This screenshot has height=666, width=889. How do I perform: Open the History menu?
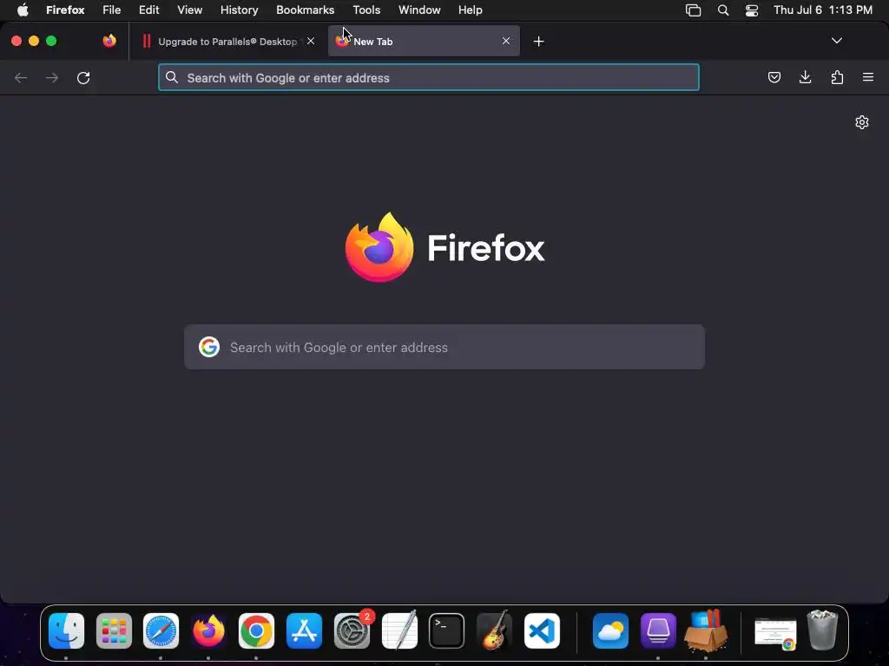[240, 10]
